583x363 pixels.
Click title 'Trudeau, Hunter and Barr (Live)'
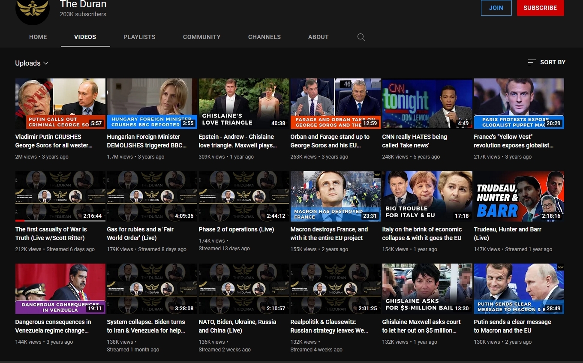508,234
